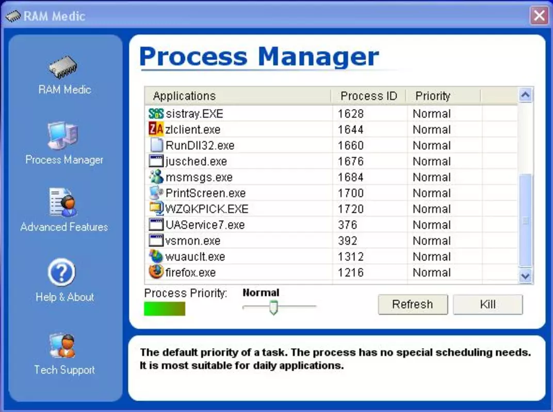This screenshot has height=412, width=553.
Task: Click process ID 1216
Action: 351,272
